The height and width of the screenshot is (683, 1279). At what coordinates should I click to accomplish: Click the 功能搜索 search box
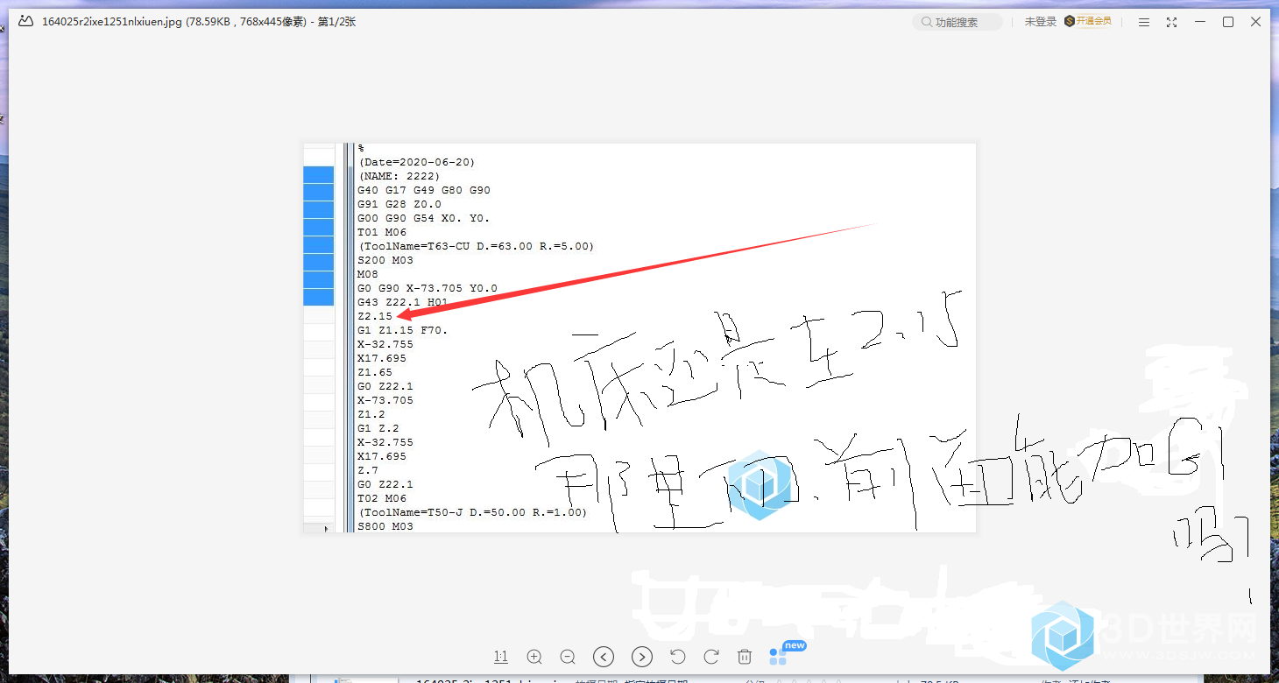957,22
